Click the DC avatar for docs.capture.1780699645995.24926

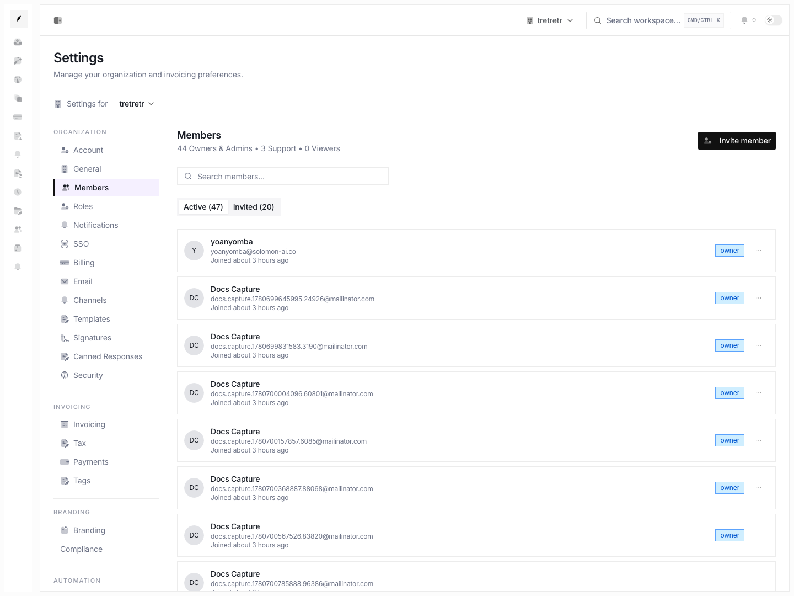tap(194, 298)
